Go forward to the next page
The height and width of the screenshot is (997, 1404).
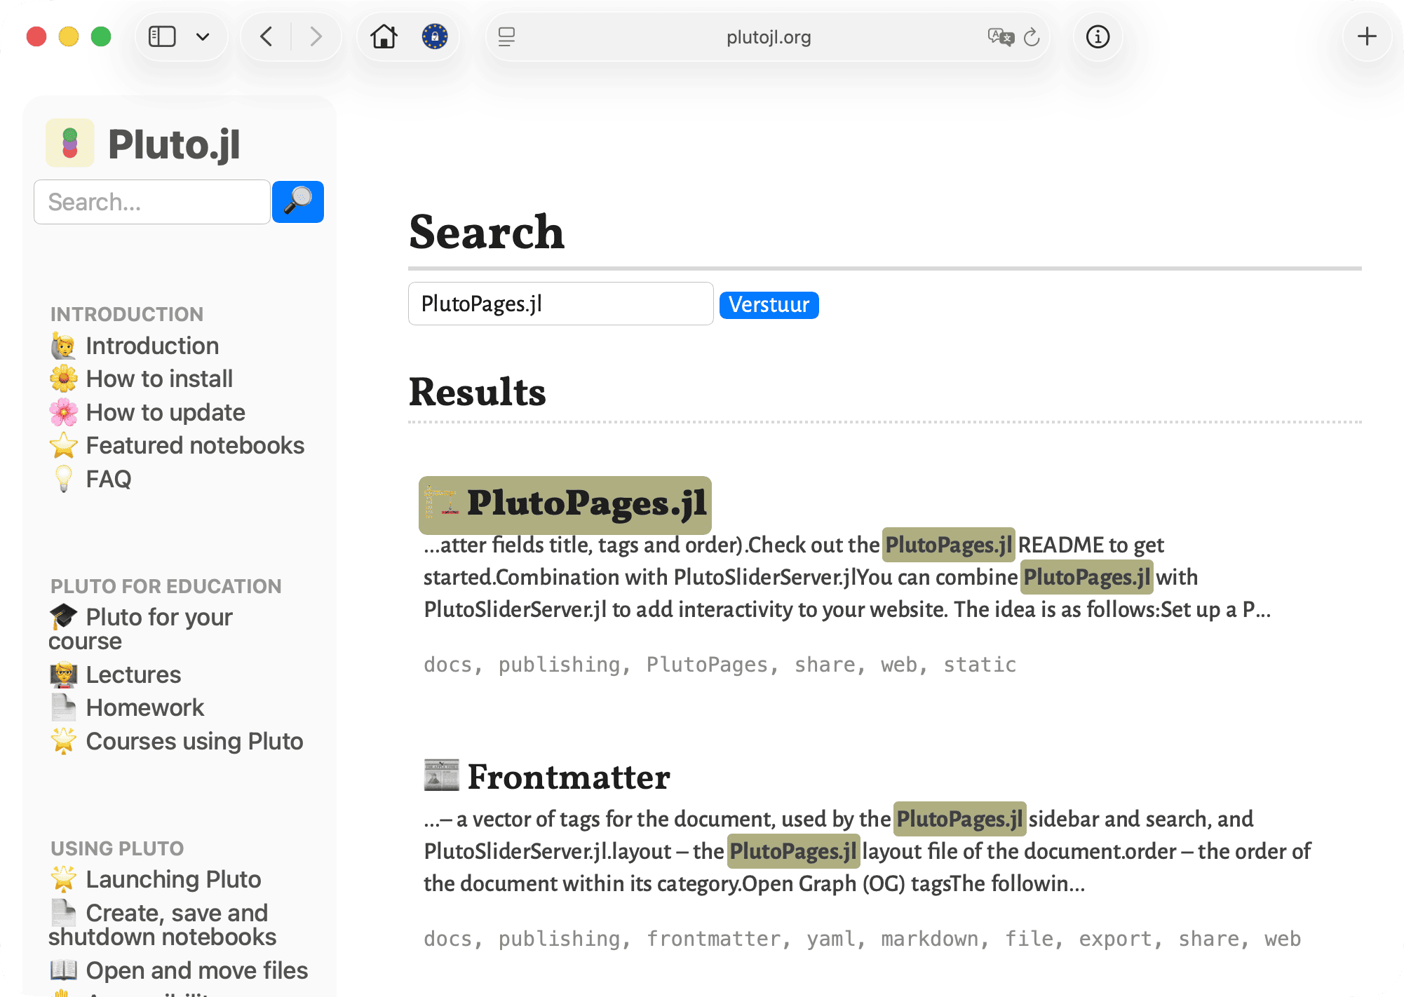[x=316, y=36]
